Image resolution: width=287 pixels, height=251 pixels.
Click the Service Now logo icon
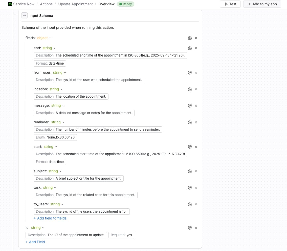tap(10, 4)
